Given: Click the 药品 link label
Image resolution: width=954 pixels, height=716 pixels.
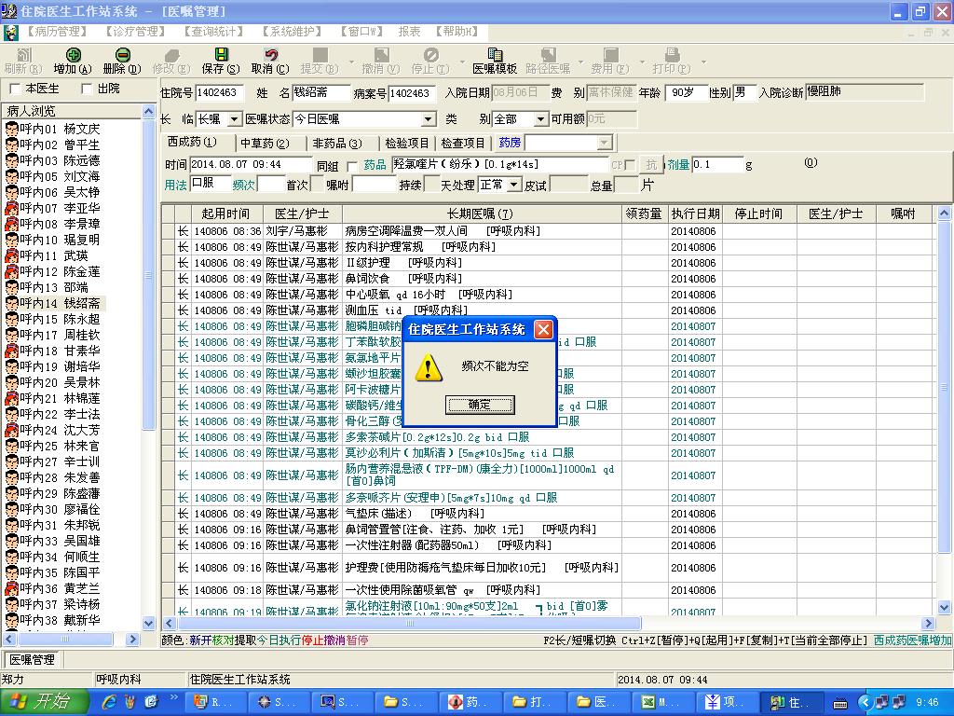Looking at the screenshot, I should coord(375,165).
